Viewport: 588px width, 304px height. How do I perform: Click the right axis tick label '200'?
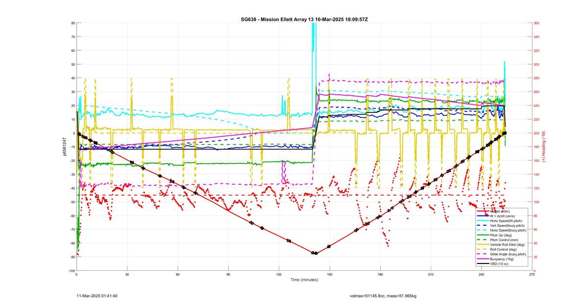coord(537,133)
